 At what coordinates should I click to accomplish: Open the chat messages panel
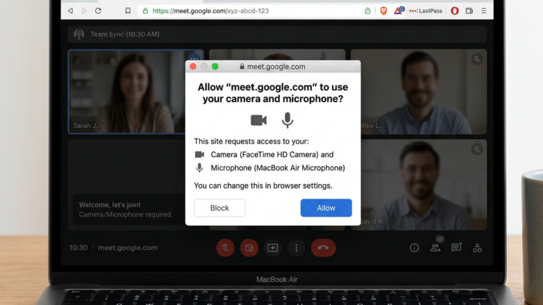click(x=457, y=247)
